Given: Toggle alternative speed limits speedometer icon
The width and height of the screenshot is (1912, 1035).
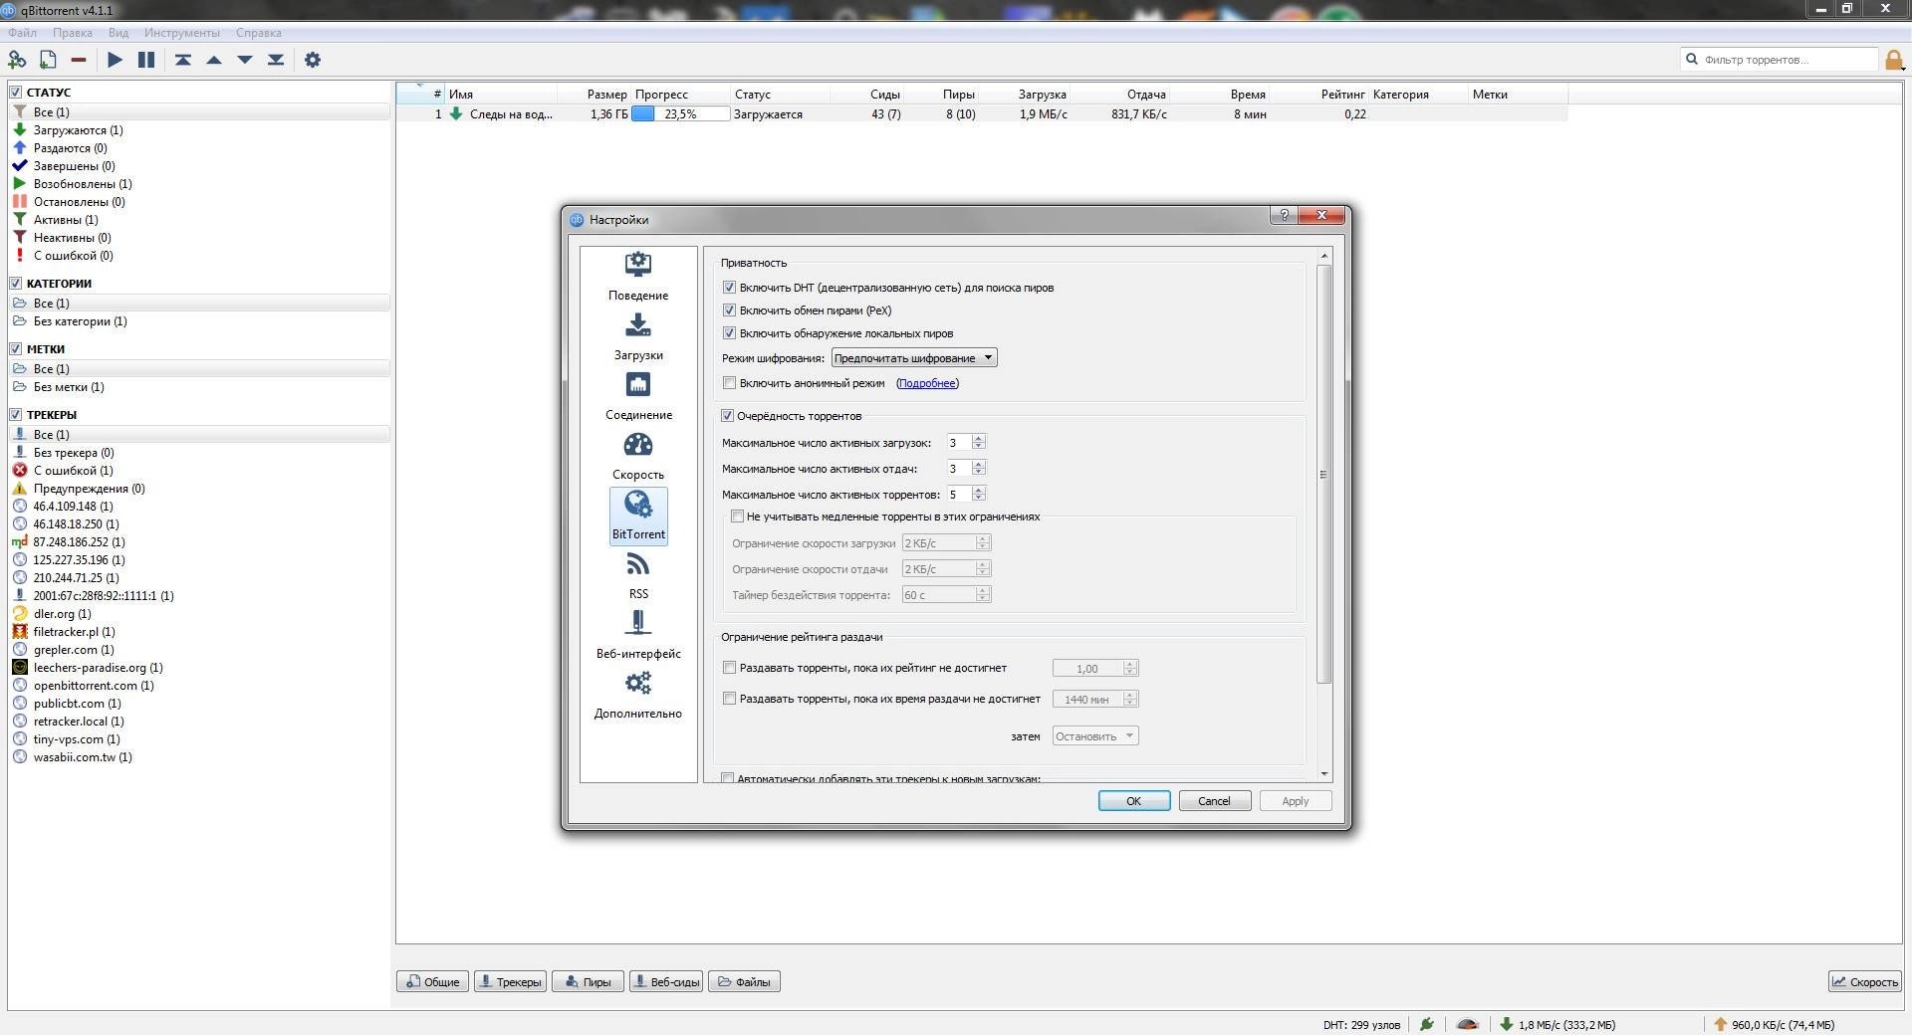Looking at the screenshot, I should pyautogui.click(x=1467, y=1024).
